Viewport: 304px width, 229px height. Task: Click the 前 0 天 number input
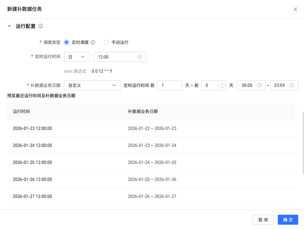210,85
